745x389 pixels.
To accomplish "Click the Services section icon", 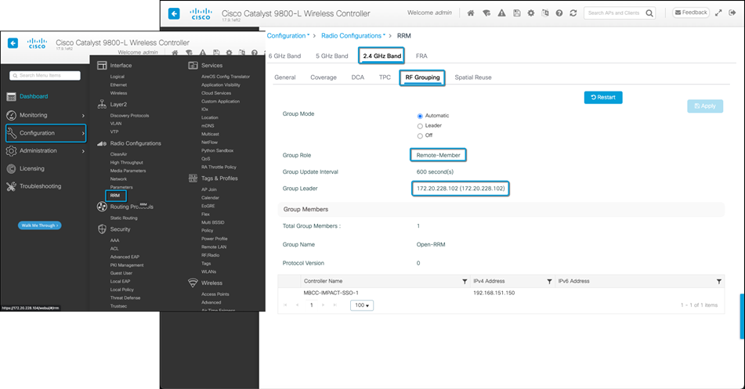I will pyautogui.click(x=193, y=66).
